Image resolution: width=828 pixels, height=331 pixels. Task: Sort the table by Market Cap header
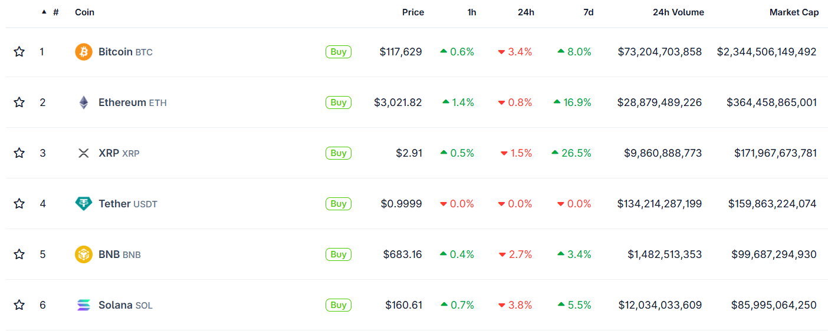click(794, 12)
